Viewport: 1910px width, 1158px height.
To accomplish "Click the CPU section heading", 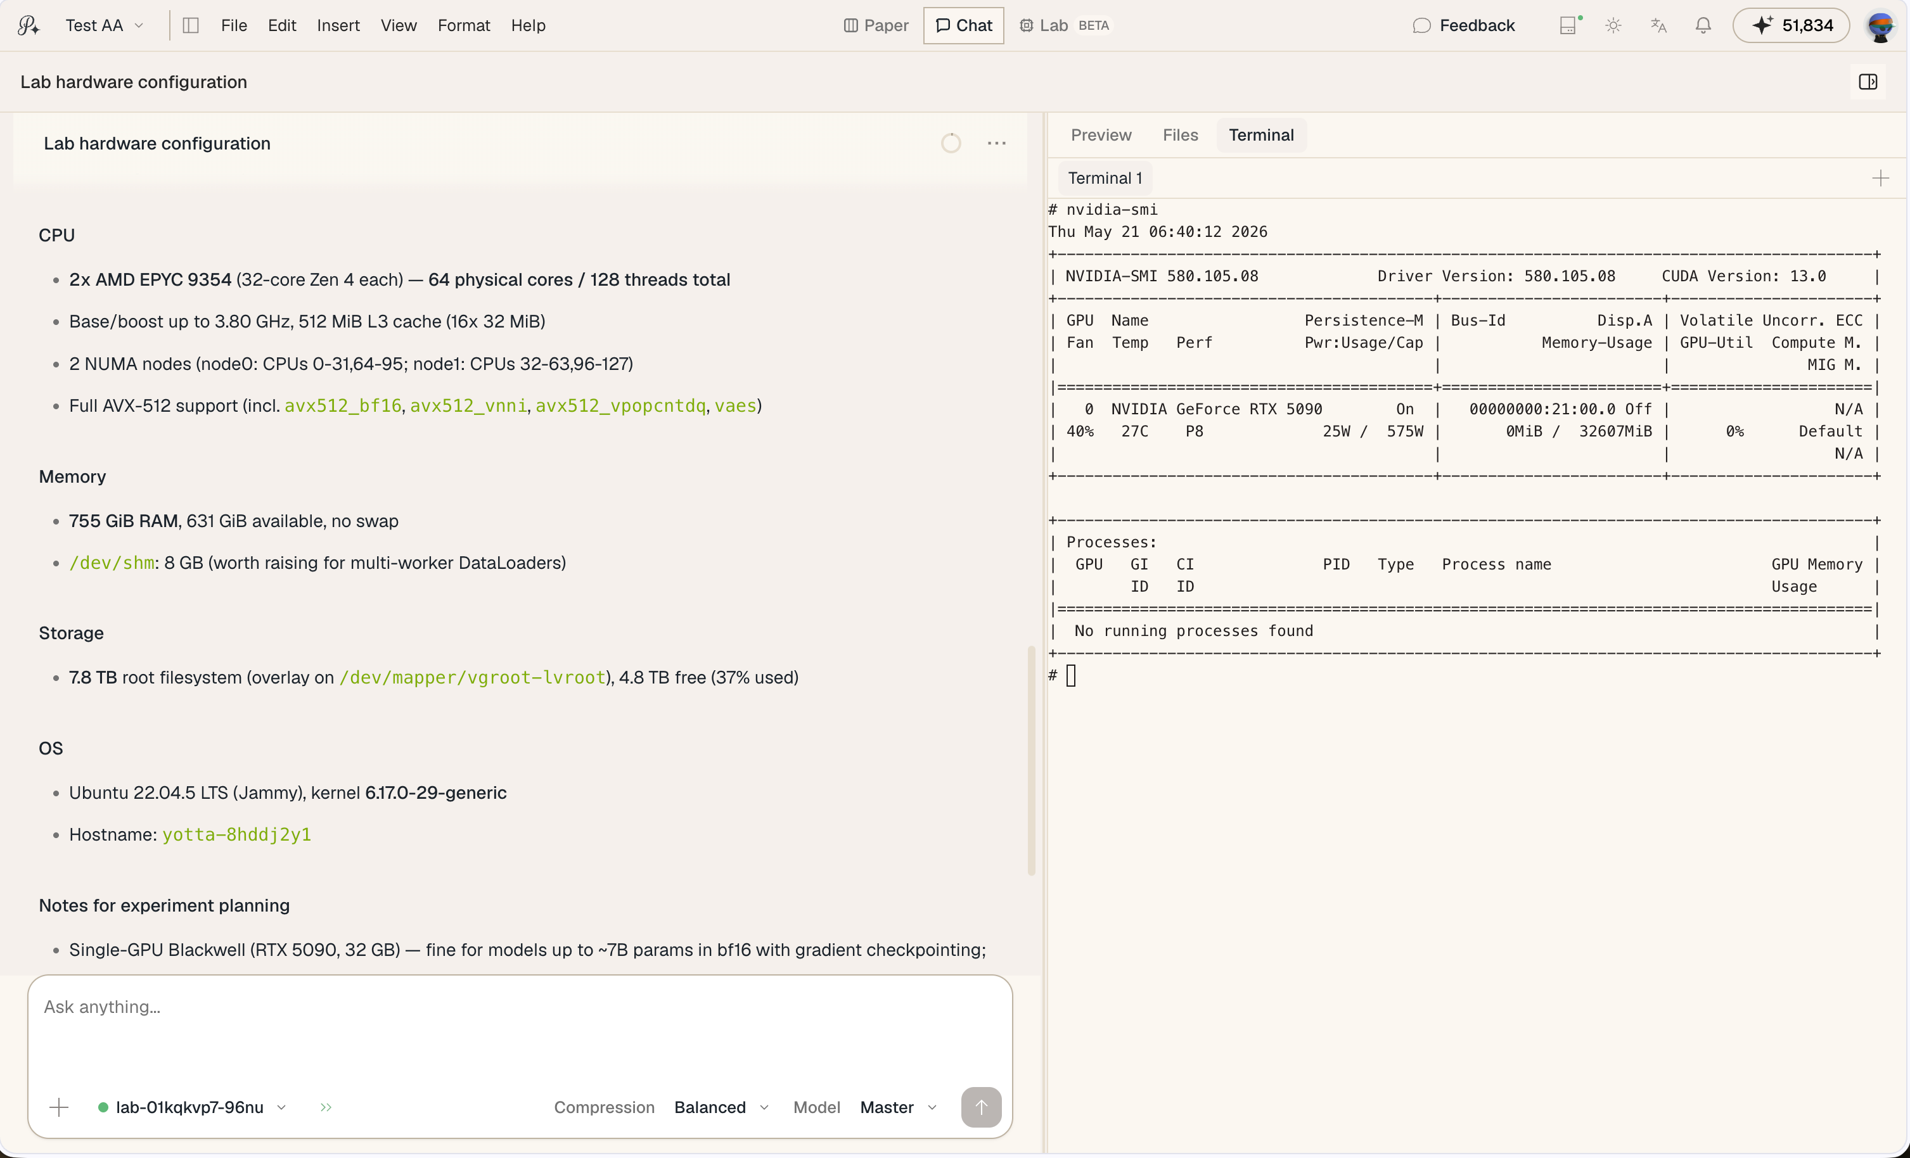I will 56,236.
